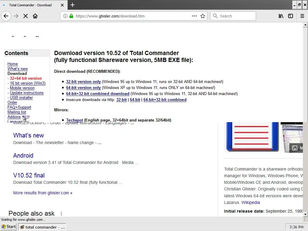The width and height of the screenshot is (308, 231).
Task: Open the Home link in Contents
Action: pos(13,64)
